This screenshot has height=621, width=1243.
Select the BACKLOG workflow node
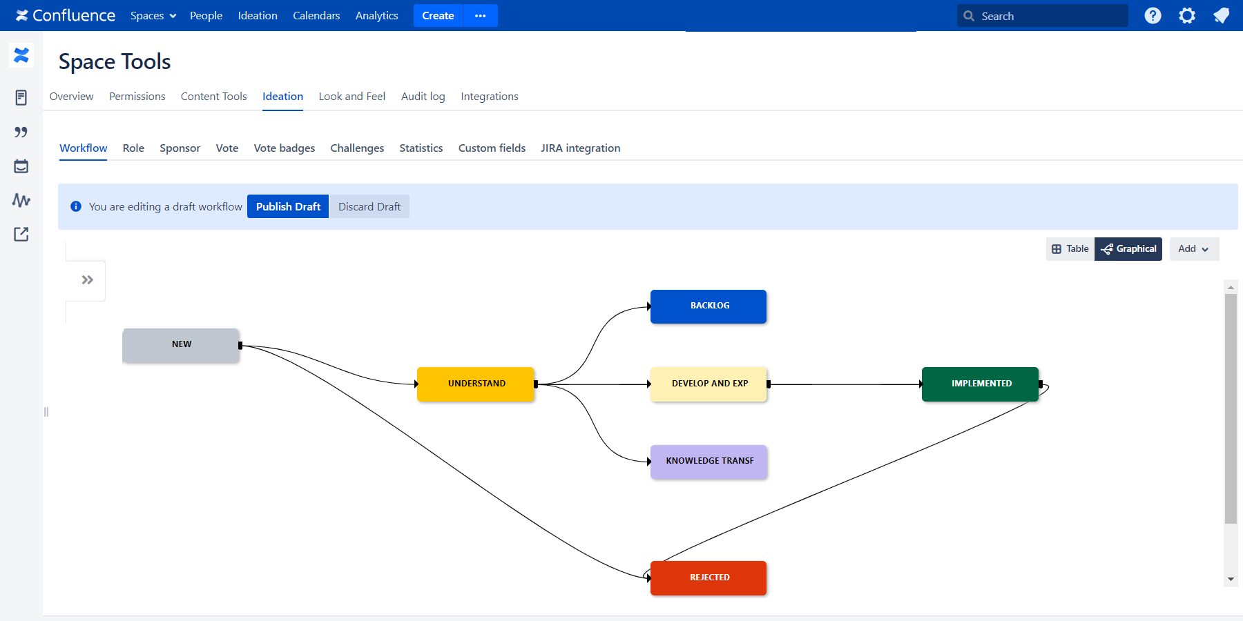click(709, 306)
